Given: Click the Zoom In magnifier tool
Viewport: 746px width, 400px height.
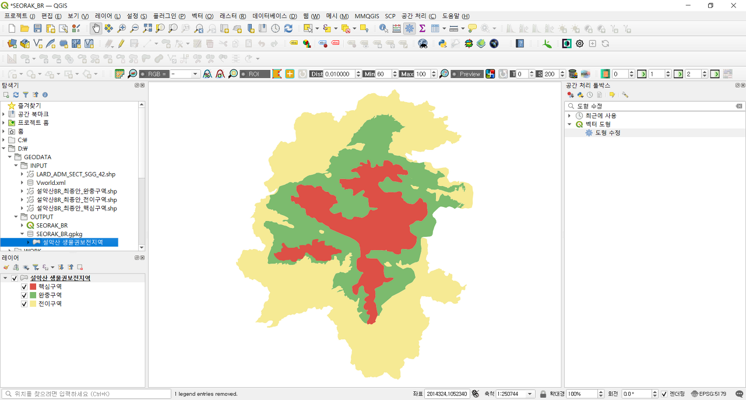Looking at the screenshot, I should tap(121, 28).
